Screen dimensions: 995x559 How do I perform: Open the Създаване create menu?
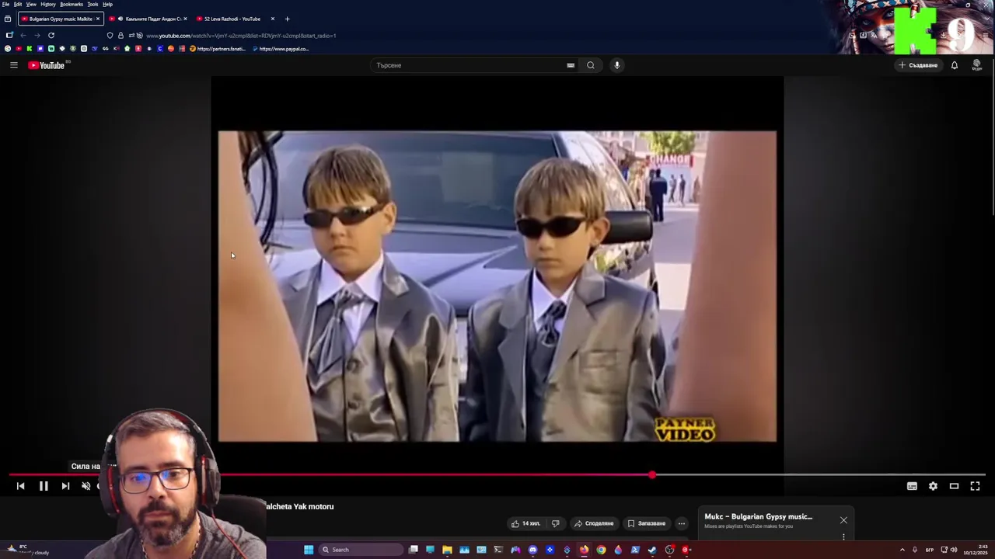(x=918, y=65)
